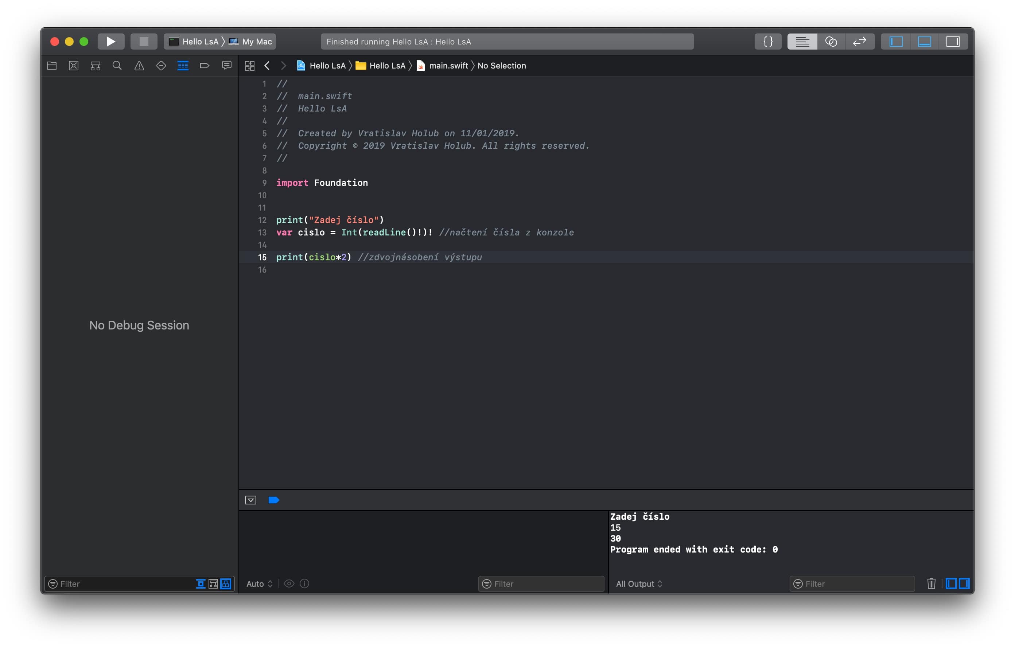
Task: Switch to Version editor arrows icon
Action: (859, 41)
